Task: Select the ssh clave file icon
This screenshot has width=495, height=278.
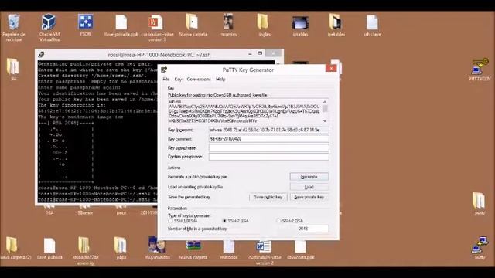Action: click(x=372, y=22)
